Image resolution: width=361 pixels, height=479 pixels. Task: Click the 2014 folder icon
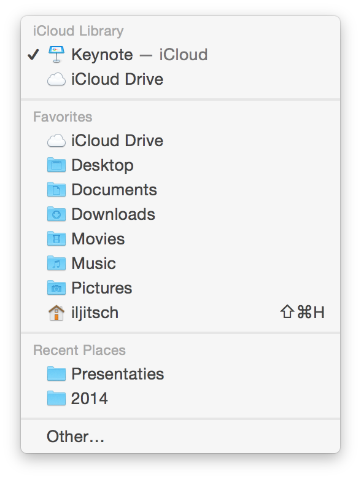pyautogui.click(x=56, y=399)
